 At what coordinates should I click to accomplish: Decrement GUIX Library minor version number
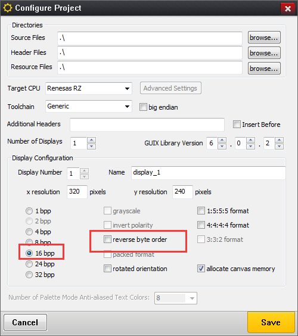(250, 146)
